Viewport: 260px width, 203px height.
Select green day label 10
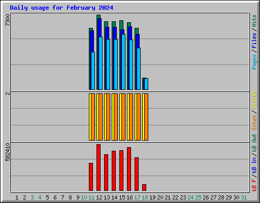coord(84,197)
